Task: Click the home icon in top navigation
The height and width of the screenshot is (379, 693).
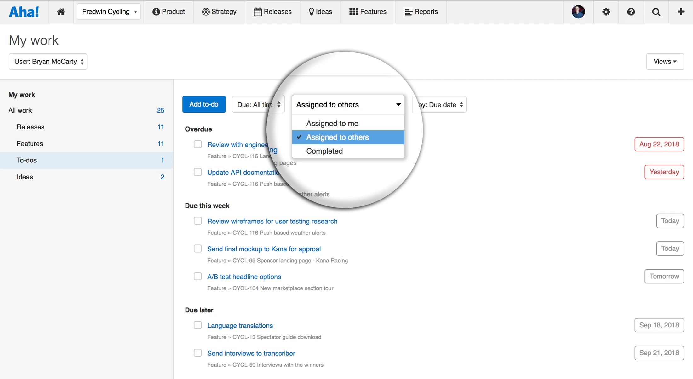Action: [x=61, y=12]
